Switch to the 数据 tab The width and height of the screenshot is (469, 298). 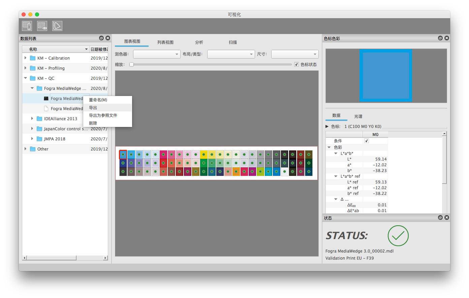(336, 115)
